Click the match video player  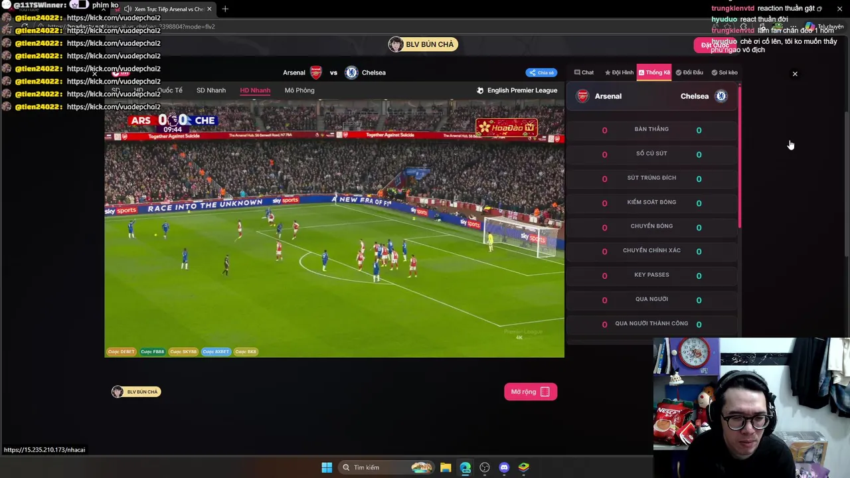(334, 228)
